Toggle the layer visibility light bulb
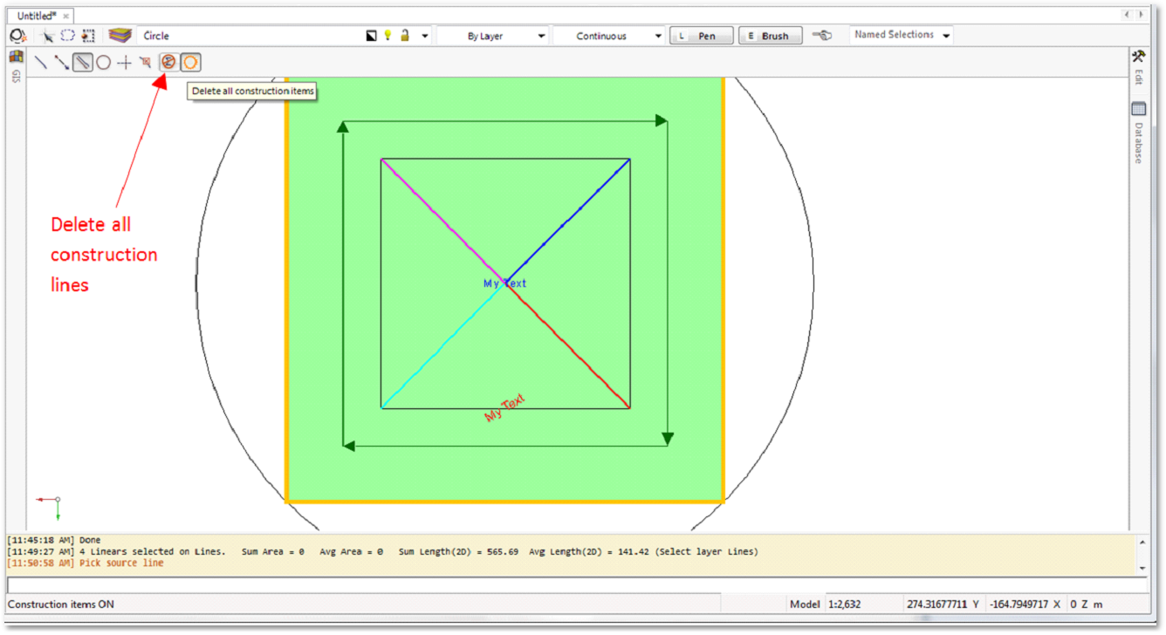Screen dimensions: 1166x635 [x=388, y=36]
